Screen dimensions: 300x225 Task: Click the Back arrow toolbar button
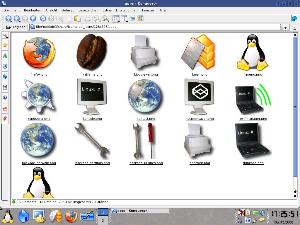(17, 18)
